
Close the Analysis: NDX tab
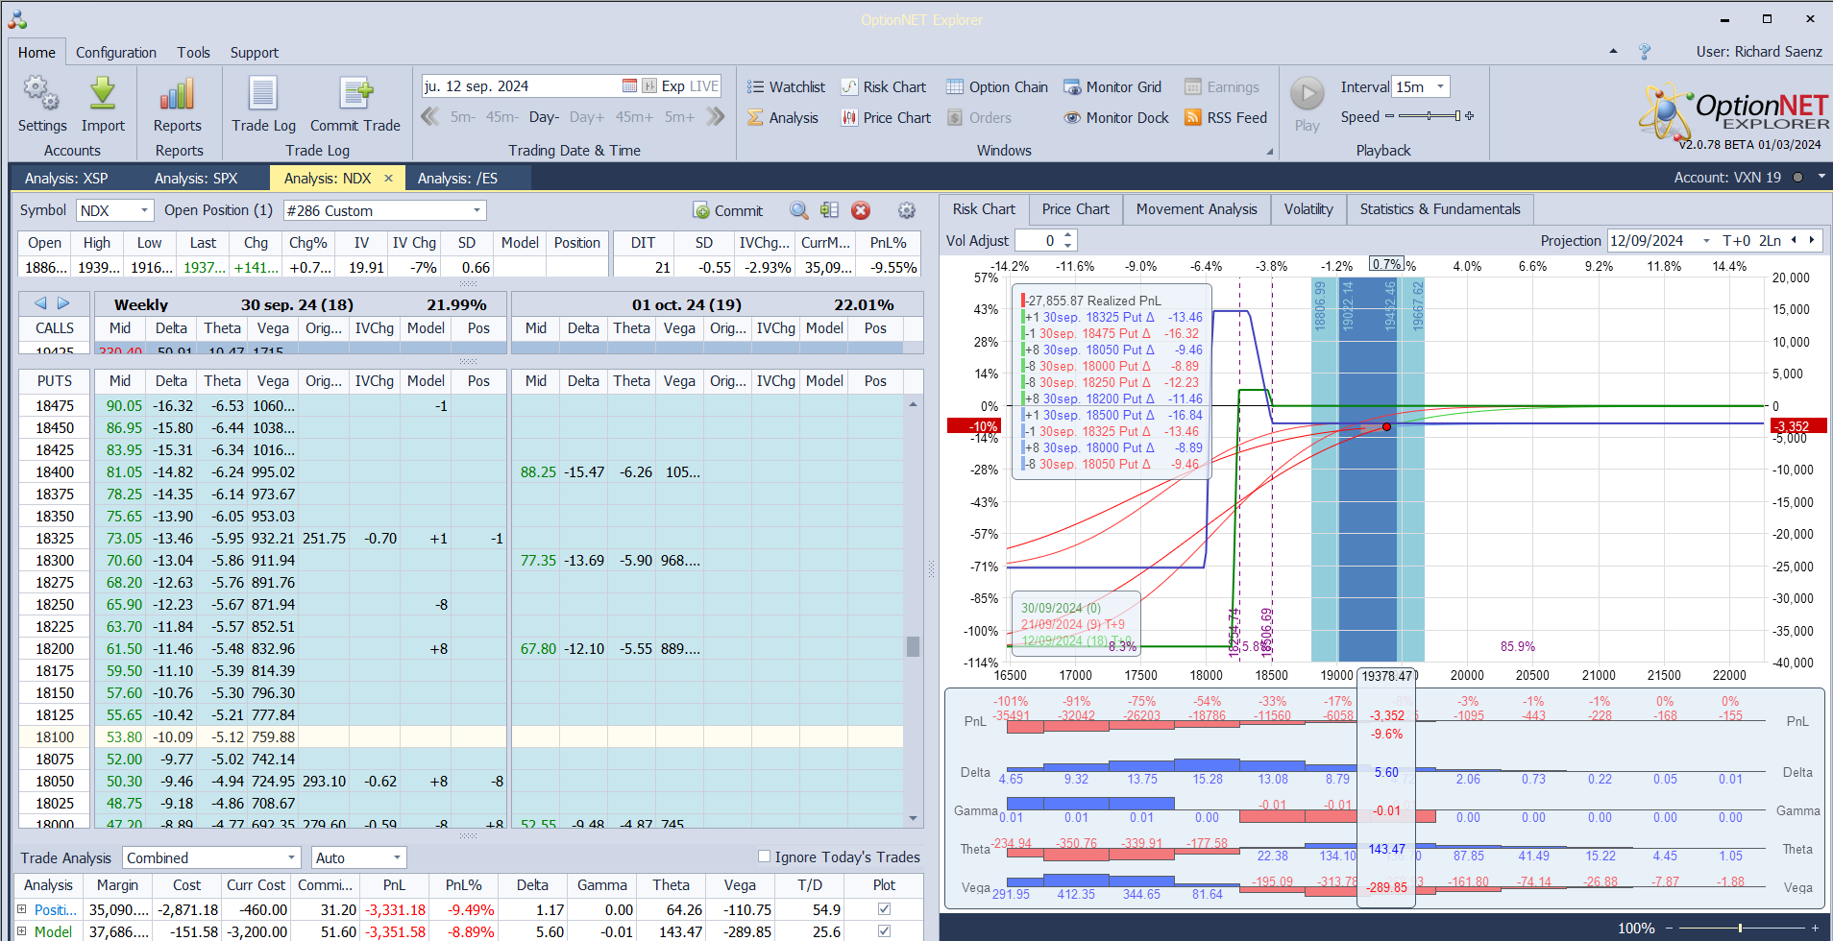(x=388, y=178)
